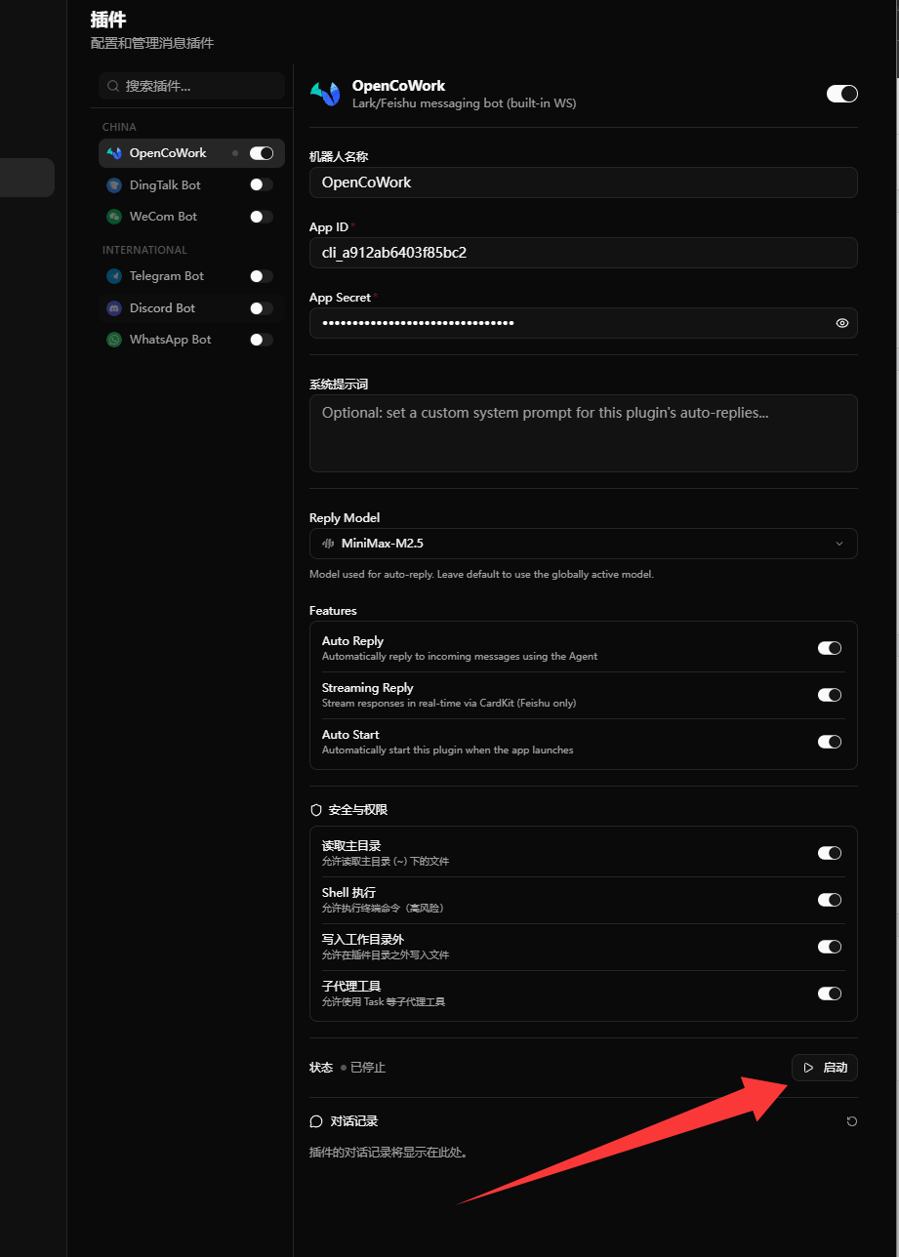The width and height of the screenshot is (899, 1257).
Task: Enable the Discord Bot switch
Action: tap(262, 308)
